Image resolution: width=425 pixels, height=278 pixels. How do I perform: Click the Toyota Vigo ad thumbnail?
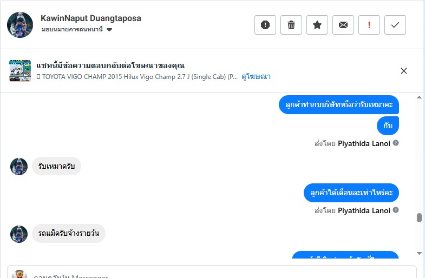[x=20, y=71]
